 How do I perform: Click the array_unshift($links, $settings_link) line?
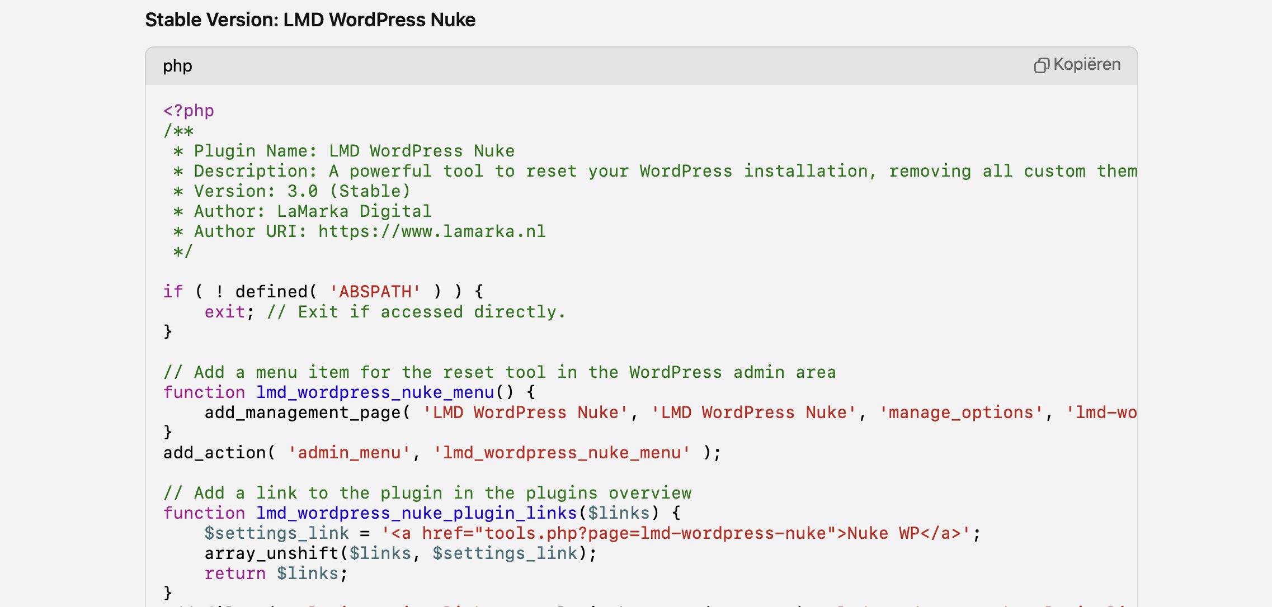401,553
